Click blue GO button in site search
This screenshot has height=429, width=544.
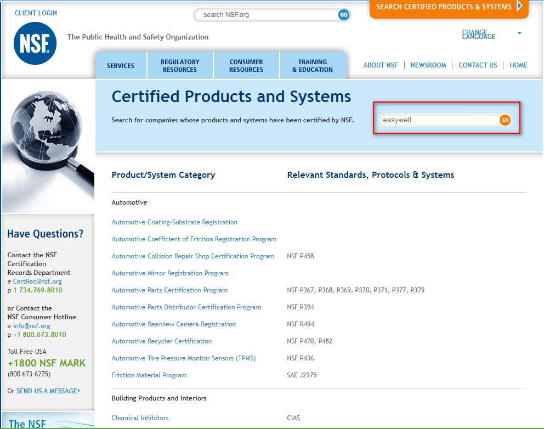click(x=344, y=15)
